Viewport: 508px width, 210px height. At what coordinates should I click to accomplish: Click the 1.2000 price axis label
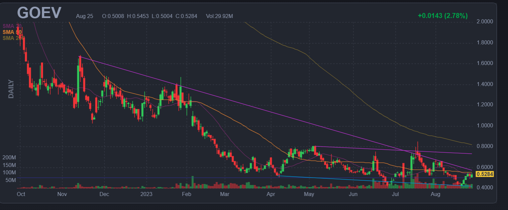485,105
